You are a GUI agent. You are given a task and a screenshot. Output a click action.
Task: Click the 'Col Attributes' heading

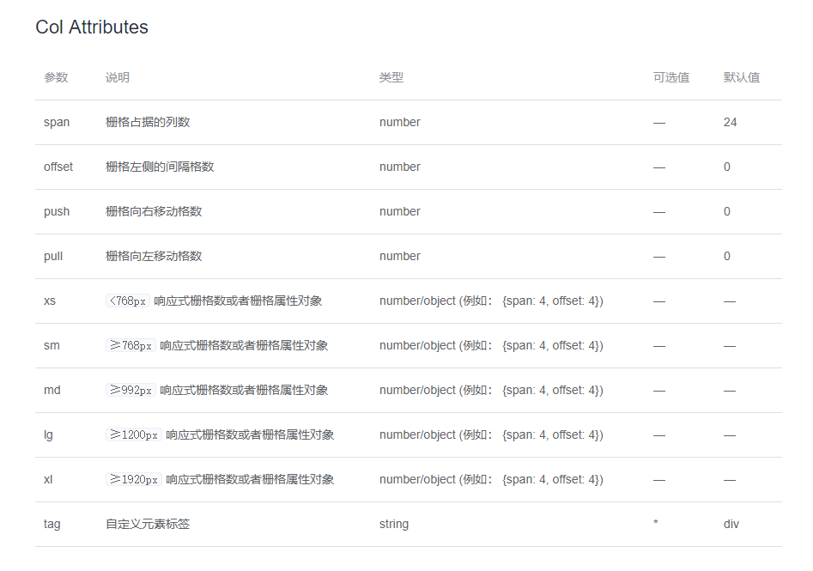(x=92, y=27)
